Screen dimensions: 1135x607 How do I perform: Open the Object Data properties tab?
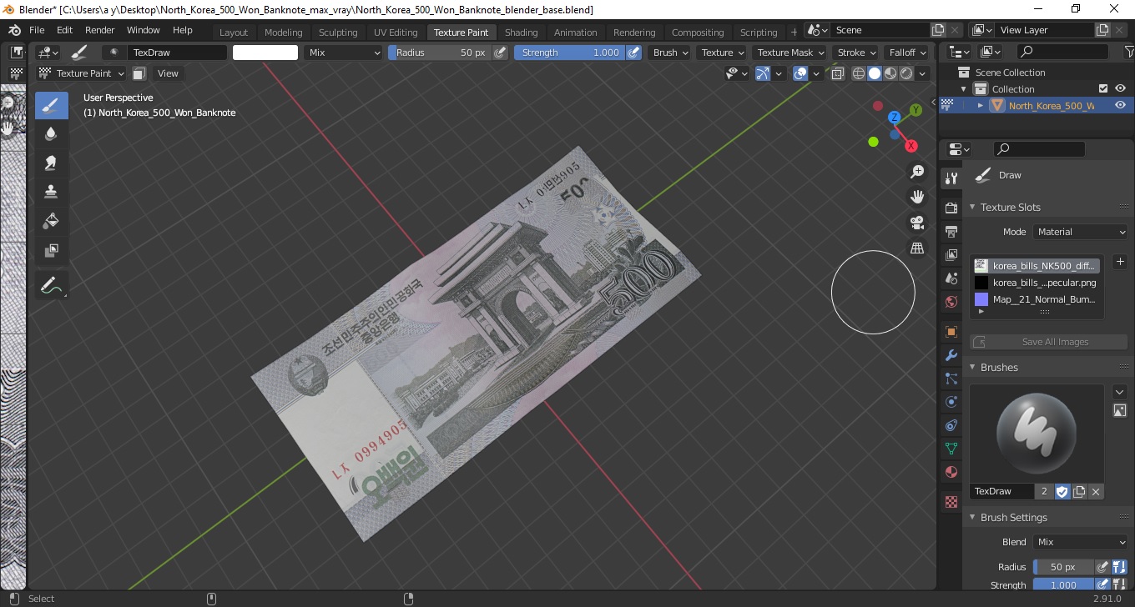951,449
